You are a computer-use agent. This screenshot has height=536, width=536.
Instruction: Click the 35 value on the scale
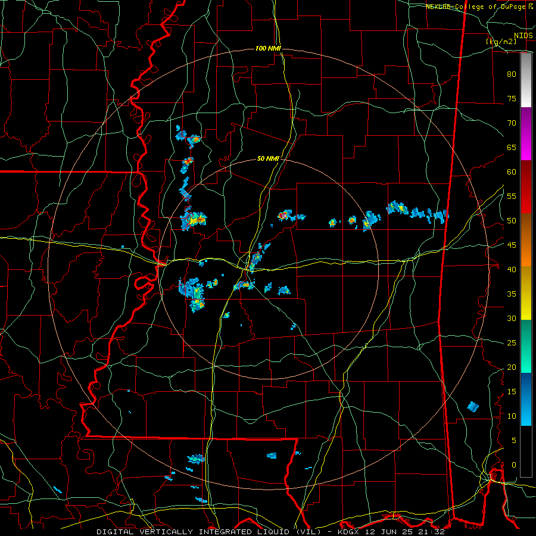pyautogui.click(x=512, y=294)
